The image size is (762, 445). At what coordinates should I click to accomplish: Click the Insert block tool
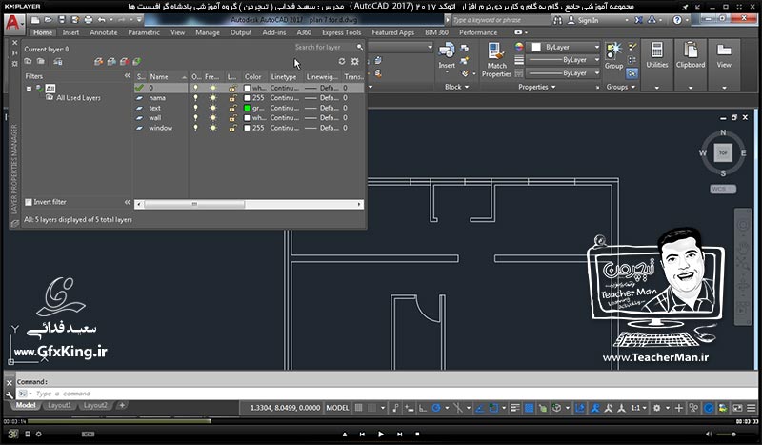click(x=447, y=56)
